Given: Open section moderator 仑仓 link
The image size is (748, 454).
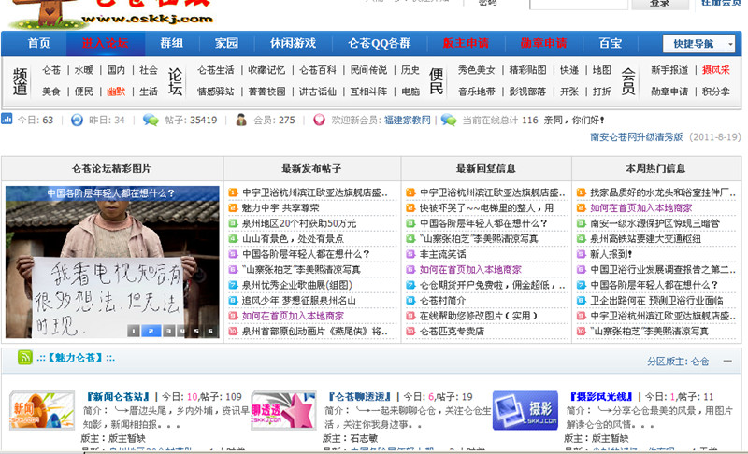Looking at the screenshot, I should point(699,362).
